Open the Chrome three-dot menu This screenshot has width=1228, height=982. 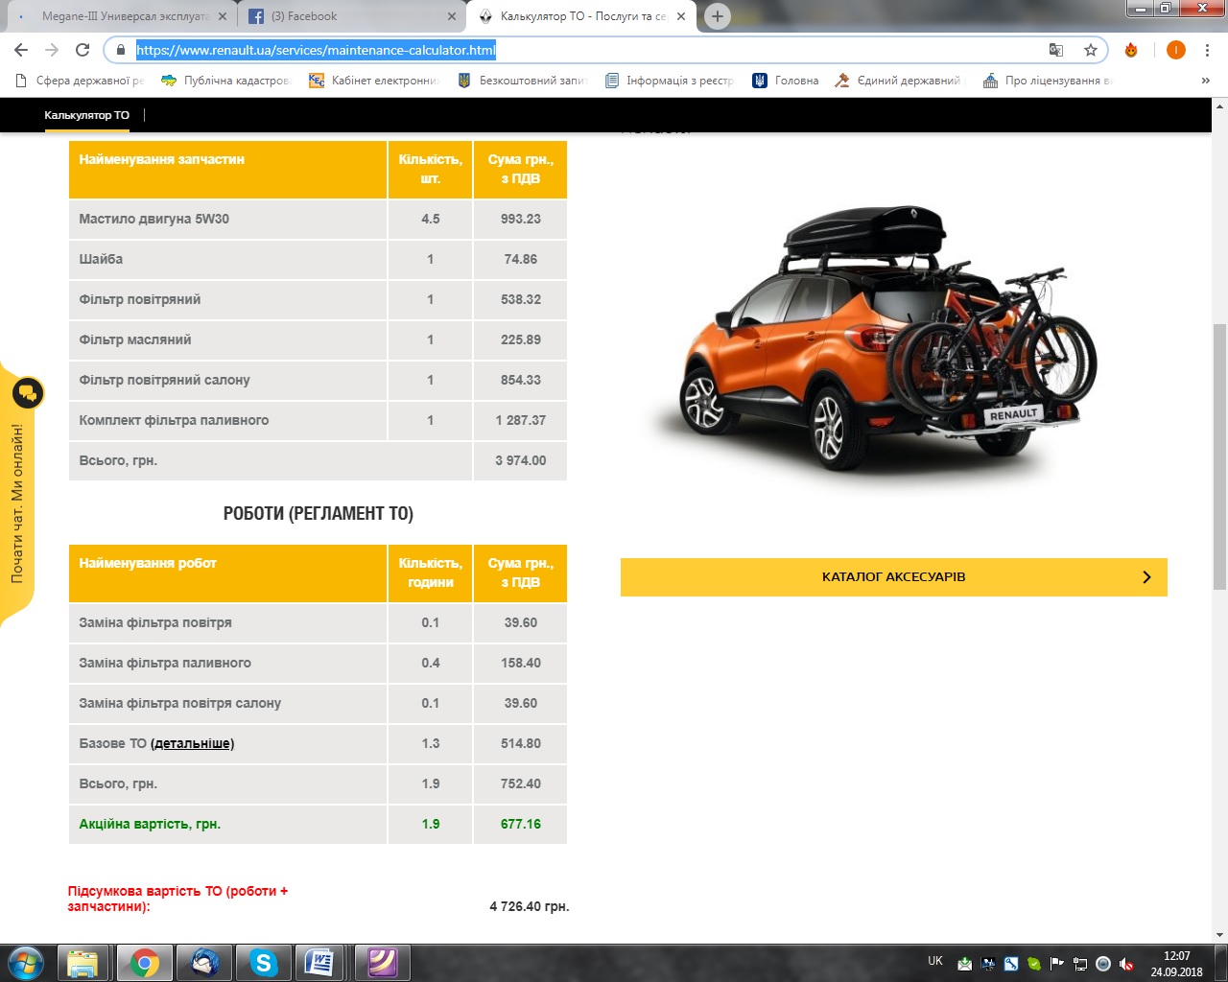(x=1207, y=50)
